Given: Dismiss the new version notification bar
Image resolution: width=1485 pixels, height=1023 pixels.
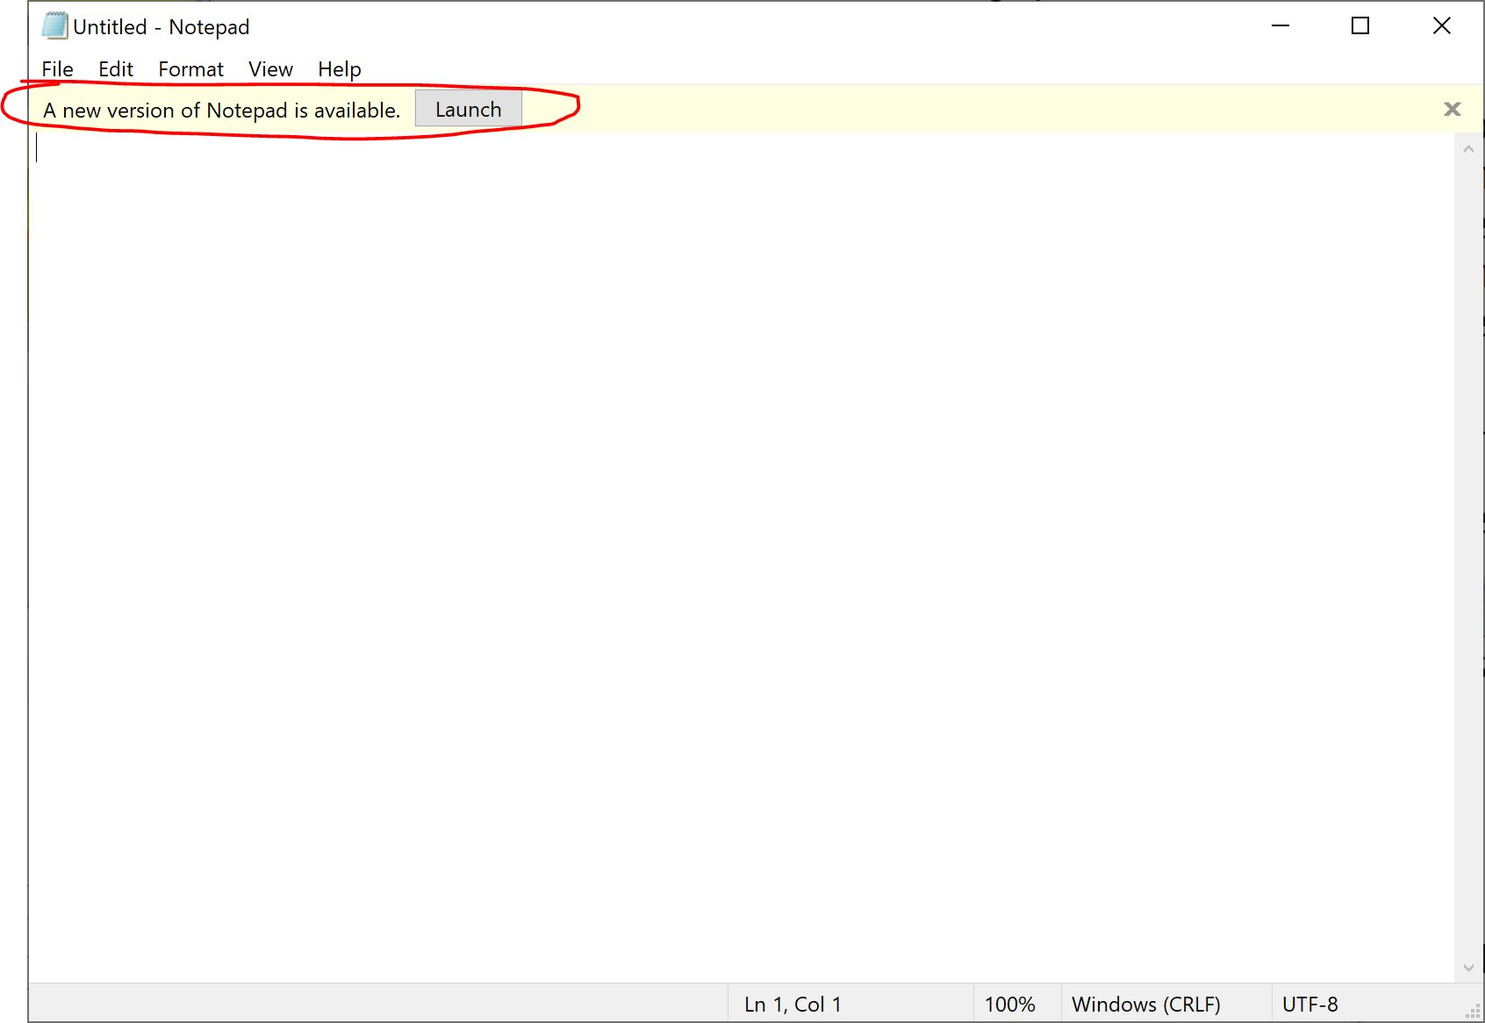Looking at the screenshot, I should pyautogui.click(x=1452, y=110).
